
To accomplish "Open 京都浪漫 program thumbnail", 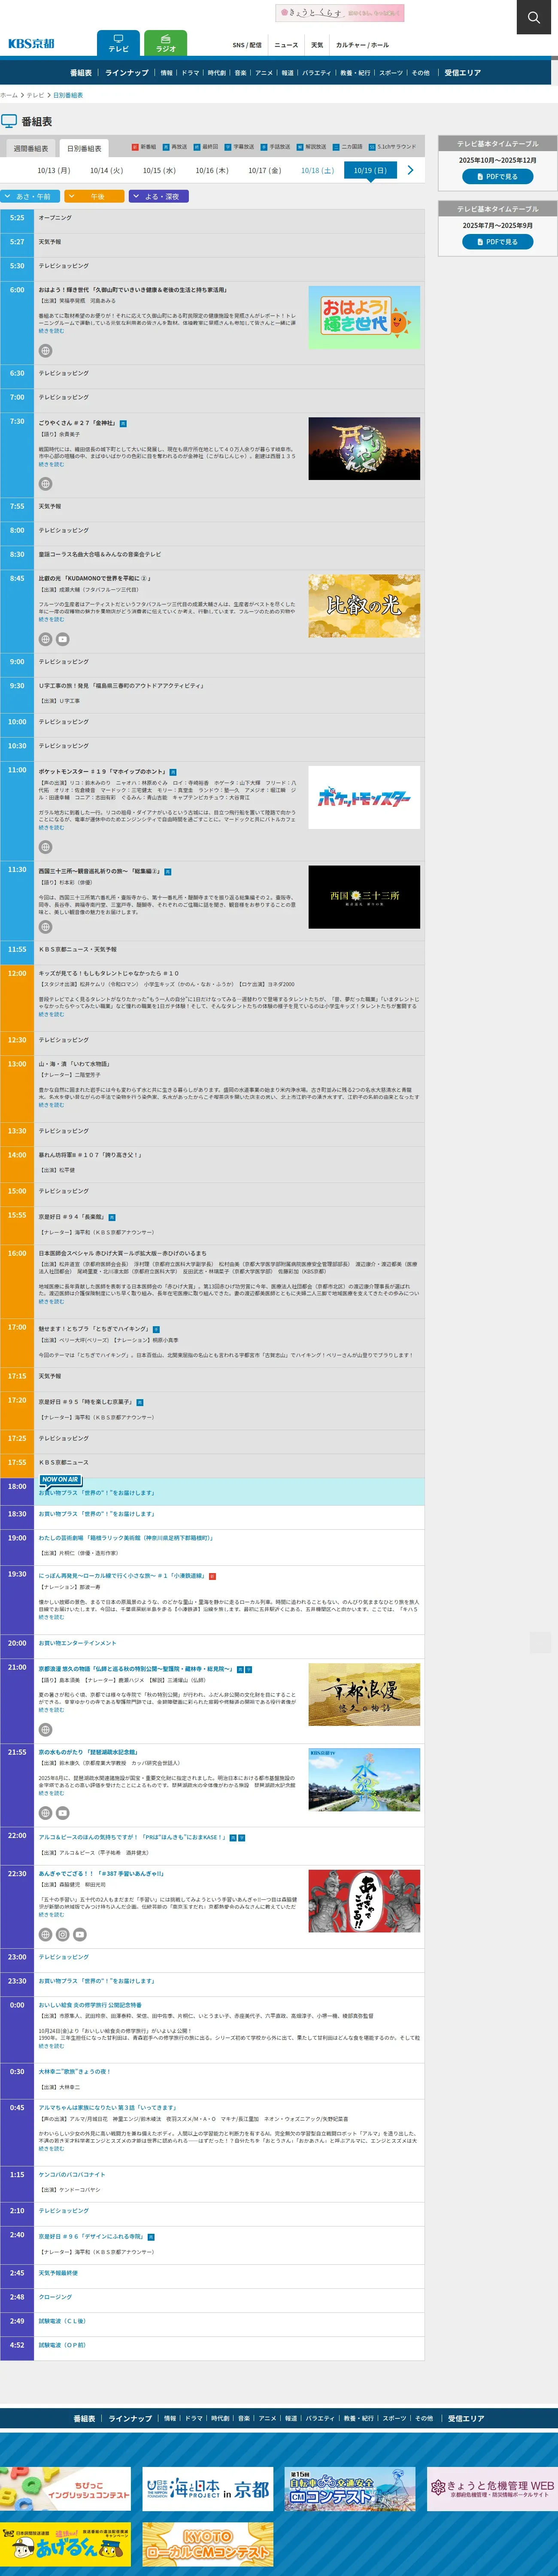I will pyautogui.click(x=364, y=1694).
